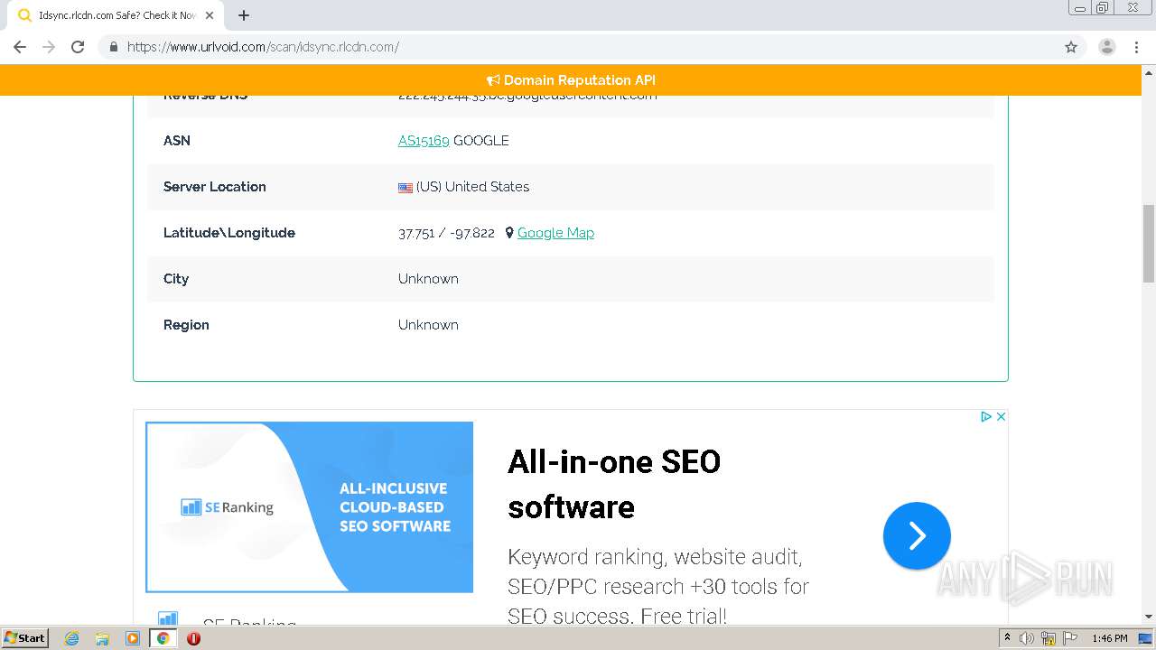
Task: Reload the current page
Action: (x=78, y=47)
